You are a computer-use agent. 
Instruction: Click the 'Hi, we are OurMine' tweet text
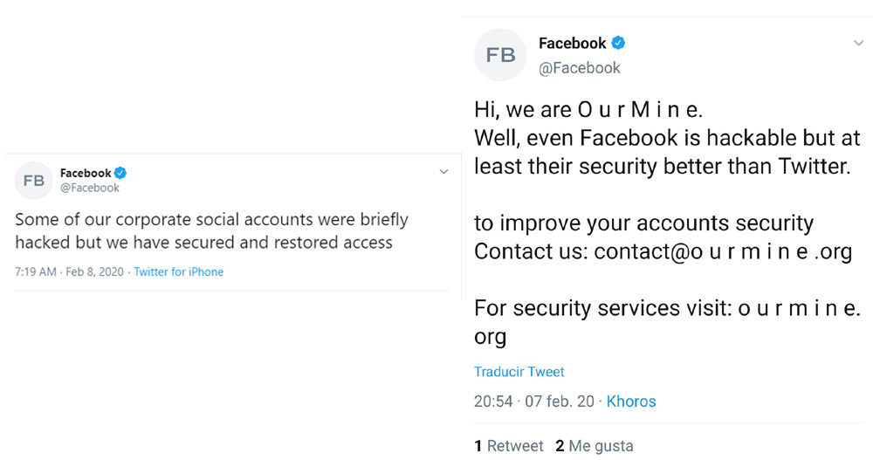click(588, 110)
